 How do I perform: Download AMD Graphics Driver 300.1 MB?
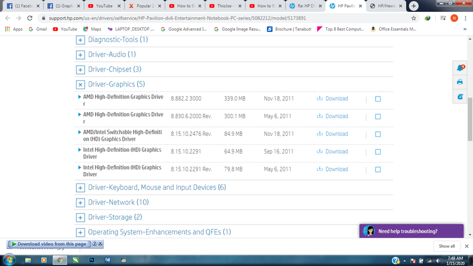point(332,116)
